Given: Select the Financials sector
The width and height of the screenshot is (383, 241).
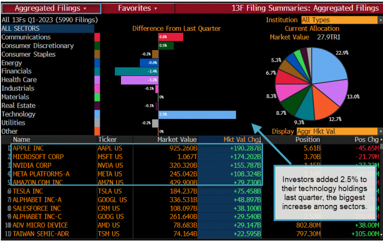Looking at the screenshot, I should [x=16, y=71].
